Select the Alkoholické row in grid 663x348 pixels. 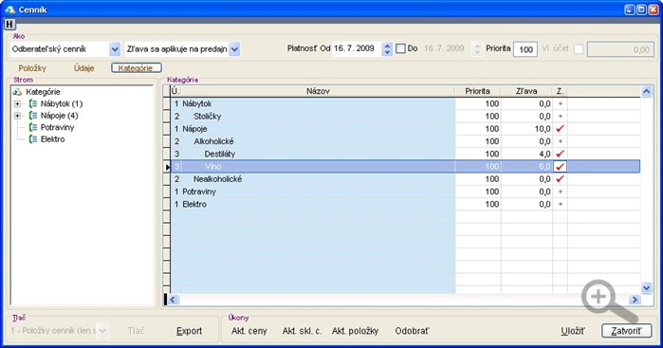point(405,141)
